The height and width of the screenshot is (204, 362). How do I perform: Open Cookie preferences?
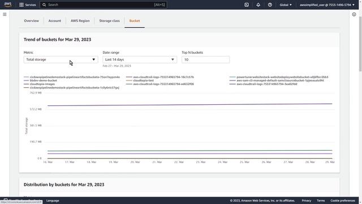click(343, 201)
